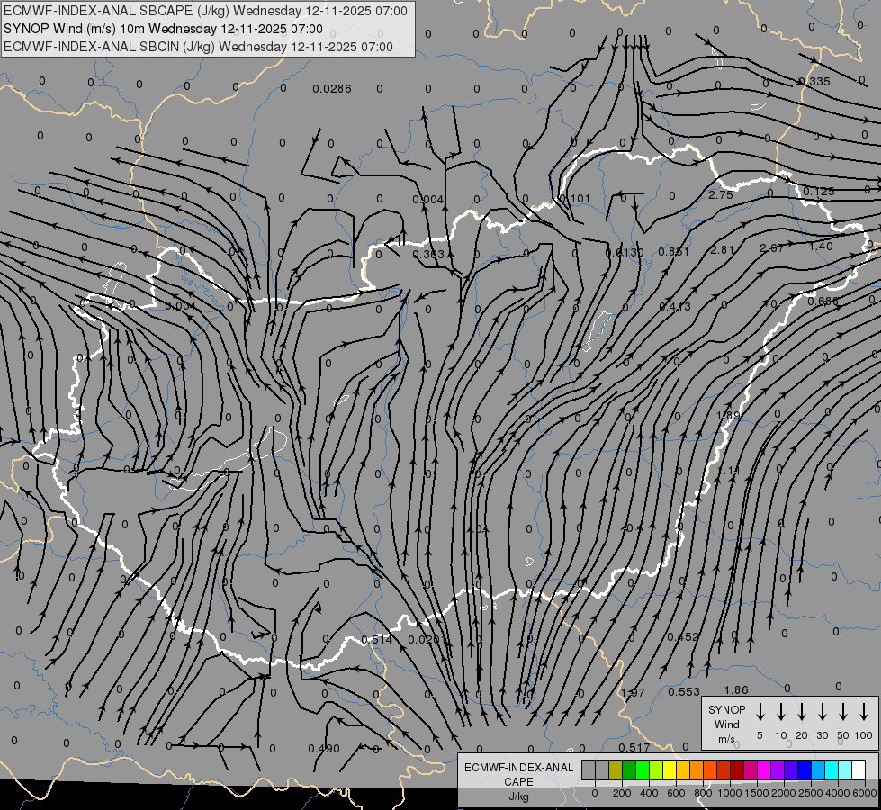Viewport: 881px width, 810px height.
Task: Click the wind legend arrow for 50 m/s
Action: click(x=843, y=711)
